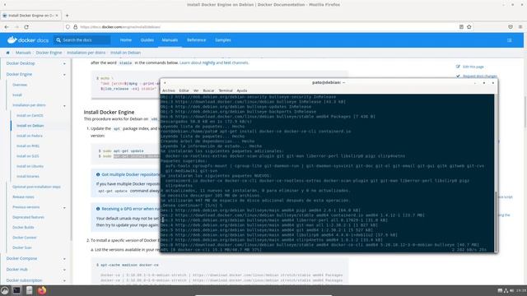The height and width of the screenshot is (296, 527).
Task: Expand the Docker Hub sidebar section
Action: tap(64, 270)
